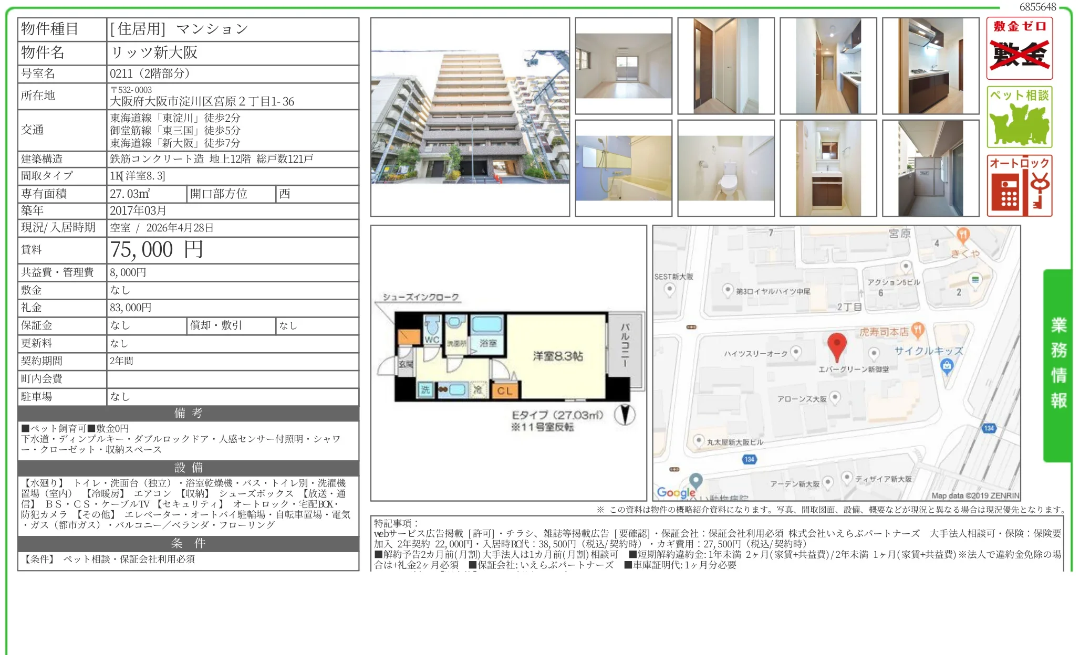Click the 虎寿司本店 restaurant marker
This screenshot has width=1080, height=655.
[x=917, y=330]
